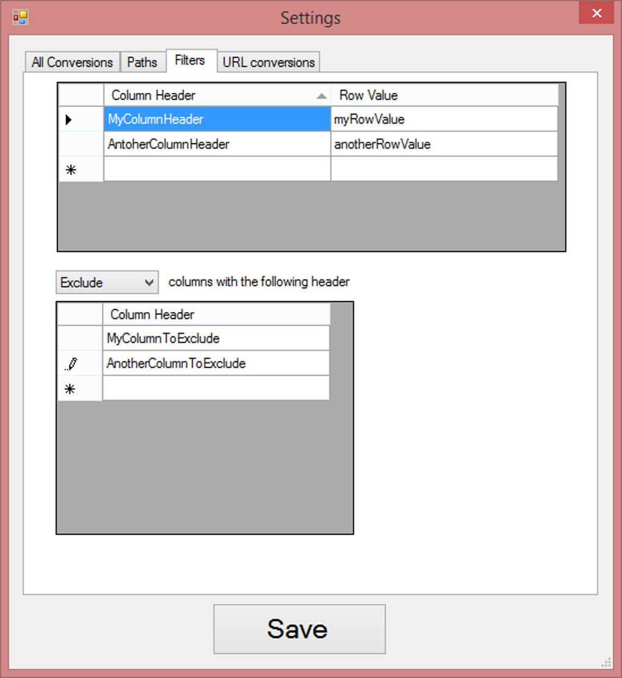This screenshot has height=678, width=622.
Task: Click the Exclude combo box arrow
Action: [149, 282]
